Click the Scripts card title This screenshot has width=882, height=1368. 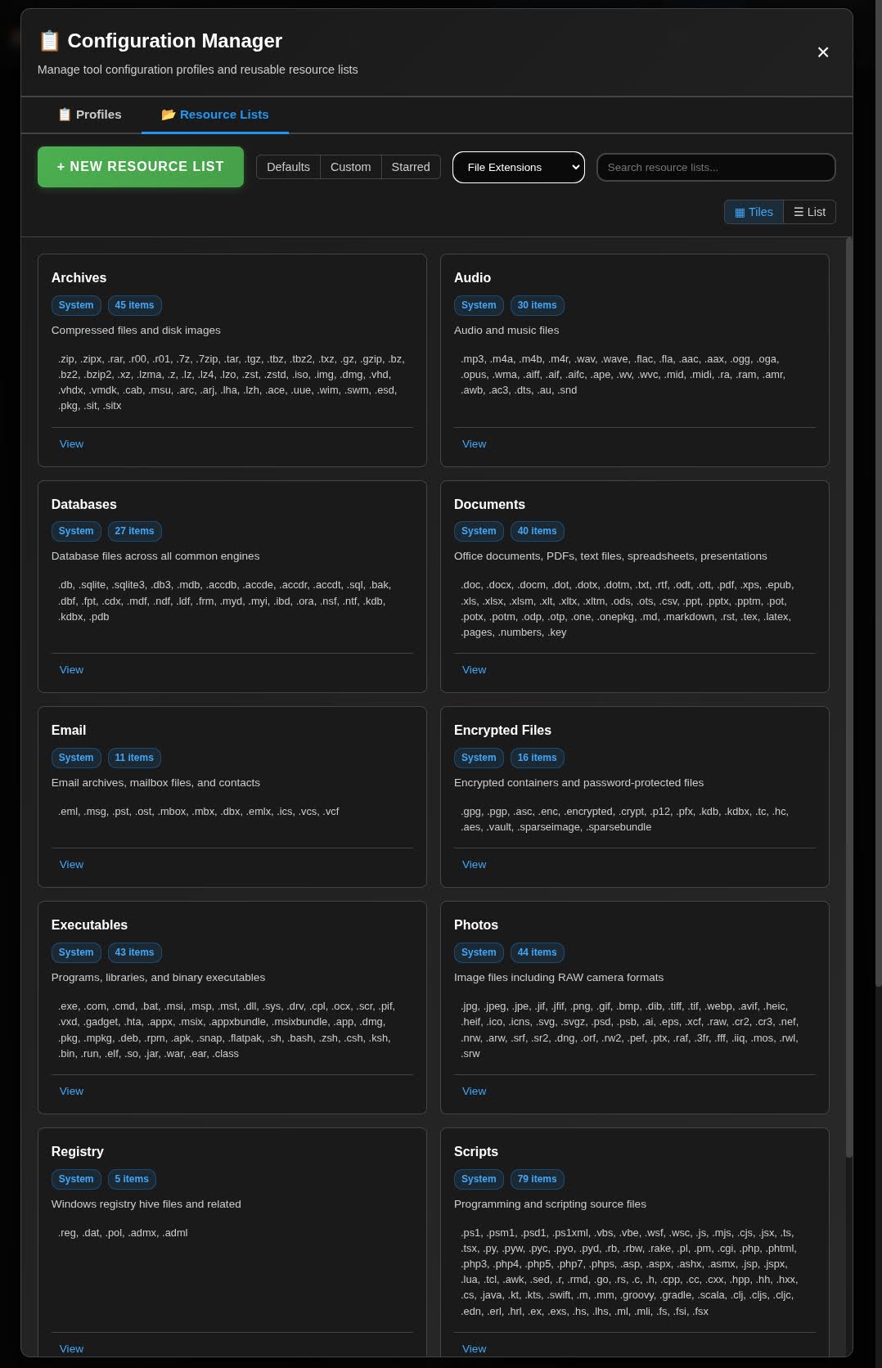[476, 1151]
